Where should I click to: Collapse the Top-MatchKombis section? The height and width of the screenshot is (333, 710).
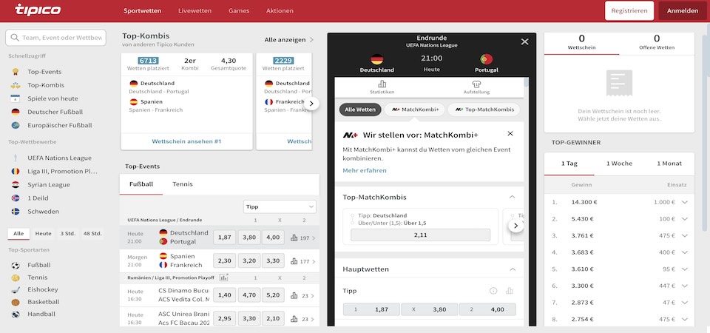point(512,197)
